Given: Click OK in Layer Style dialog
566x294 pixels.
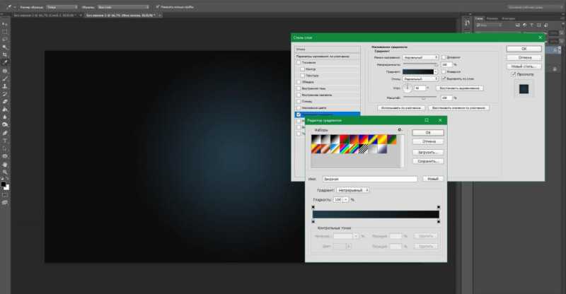Looking at the screenshot, I should pos(524,49).
